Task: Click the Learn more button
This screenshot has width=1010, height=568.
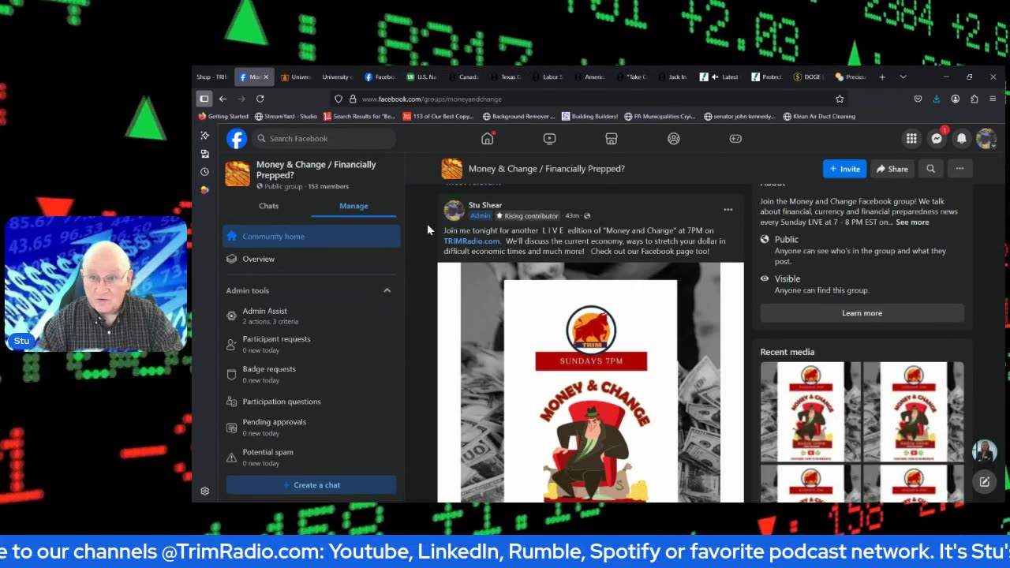Action: [862, 313]
